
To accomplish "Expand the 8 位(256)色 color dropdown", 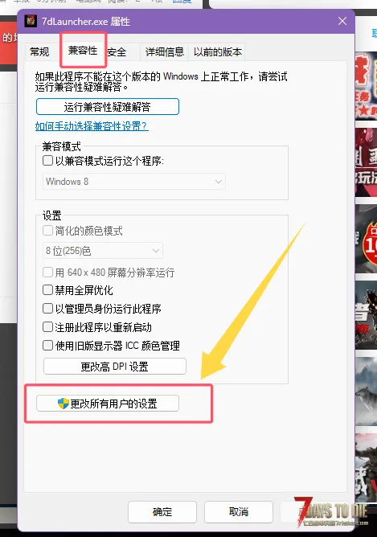I will click(x=103, y=251).
